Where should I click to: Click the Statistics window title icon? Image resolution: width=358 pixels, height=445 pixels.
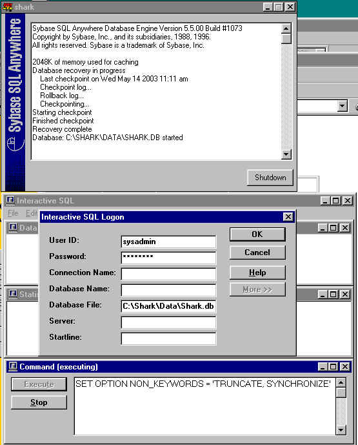(x=13, y=294)
